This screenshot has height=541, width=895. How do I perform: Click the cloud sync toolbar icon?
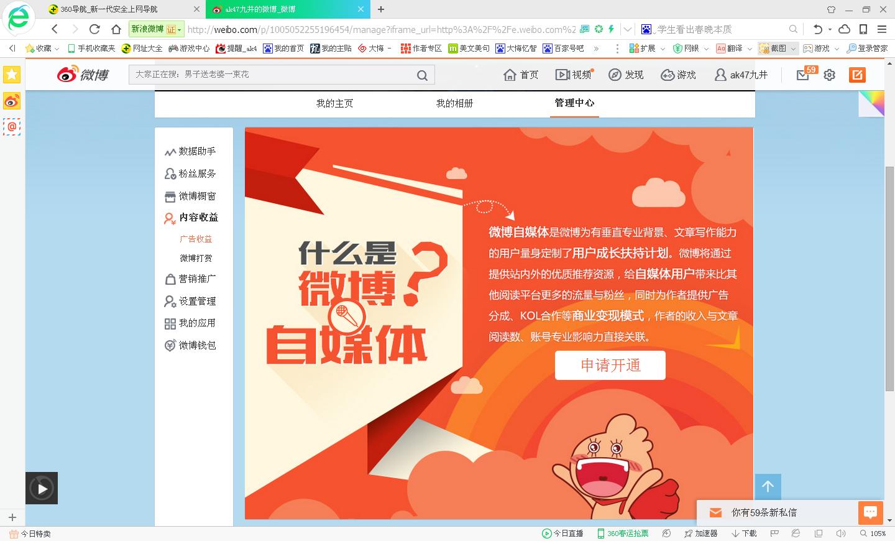pos(844,29)
